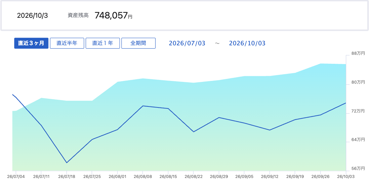Click the 2026/10/3 date in the summary box
Viewport: 369px width, 183px height.
point(33,16)
